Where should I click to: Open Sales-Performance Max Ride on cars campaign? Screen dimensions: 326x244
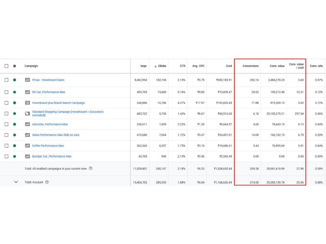tap(56, 135)
